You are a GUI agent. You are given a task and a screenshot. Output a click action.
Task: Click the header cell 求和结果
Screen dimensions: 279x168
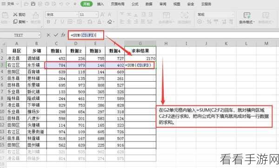140,51
